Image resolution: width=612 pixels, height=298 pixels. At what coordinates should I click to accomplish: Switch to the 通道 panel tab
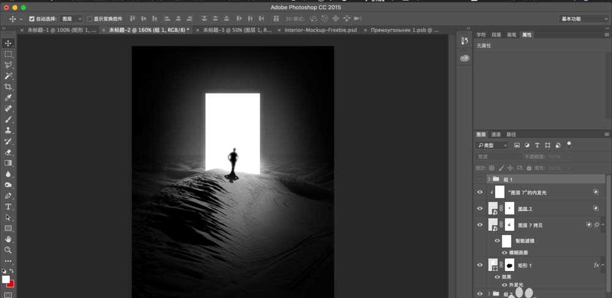pos(496,135)
